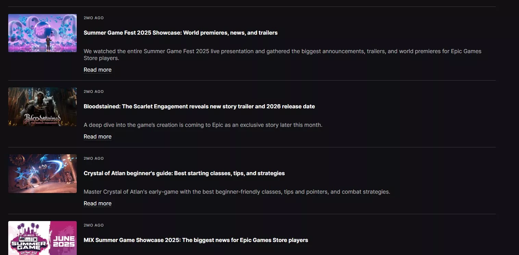519x255 pixels.
Task: Click the MIX Summer Game Showcase 2025 headline
Action: [x=196, y=240]
